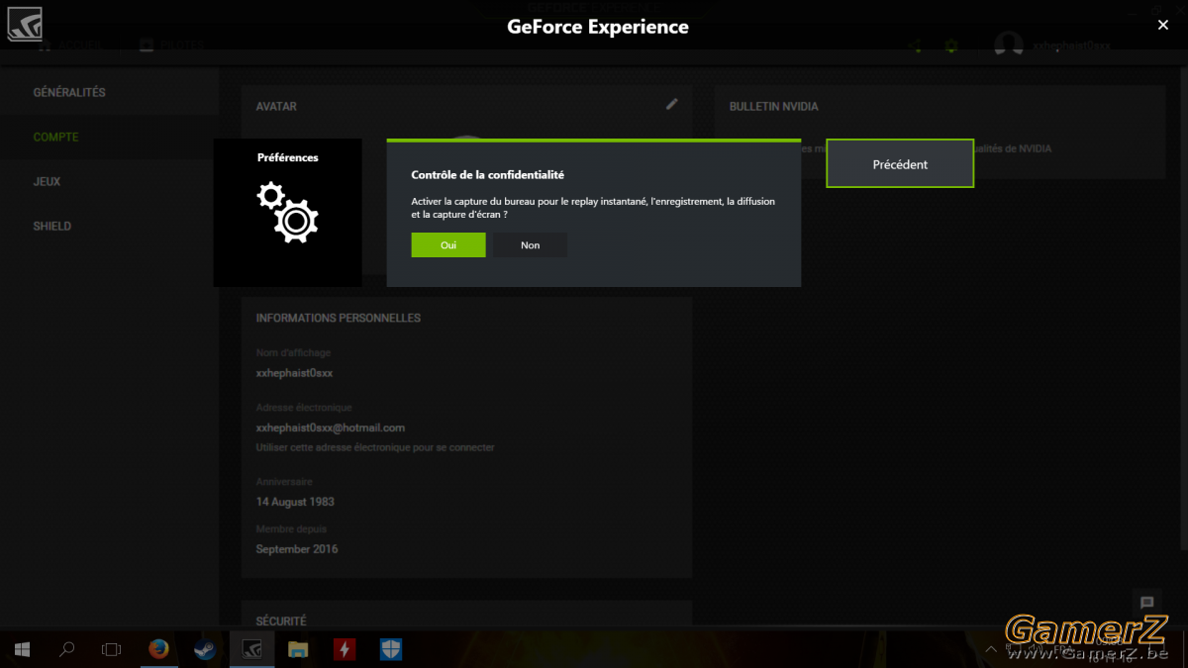Click the NVIDIA GeForce logo in title bar
The height and width of the screenshot is (668, 1188).
[25, 24]
